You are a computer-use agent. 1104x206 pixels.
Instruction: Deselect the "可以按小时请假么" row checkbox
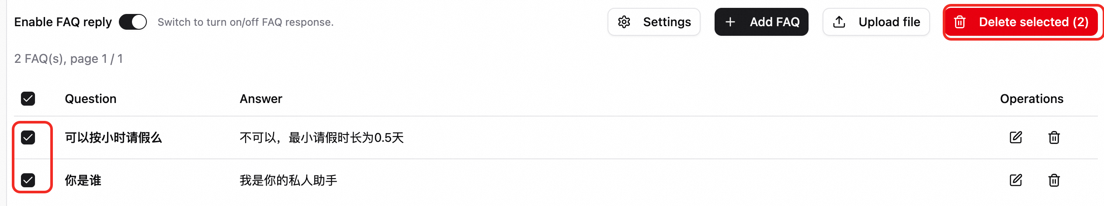[x=28, y=137]
